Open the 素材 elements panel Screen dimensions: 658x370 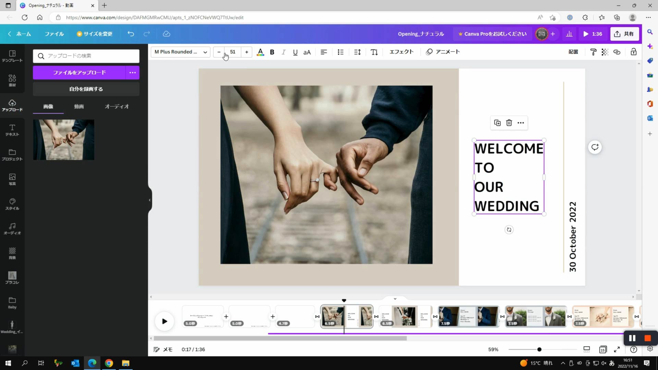(x=12, y=81)
